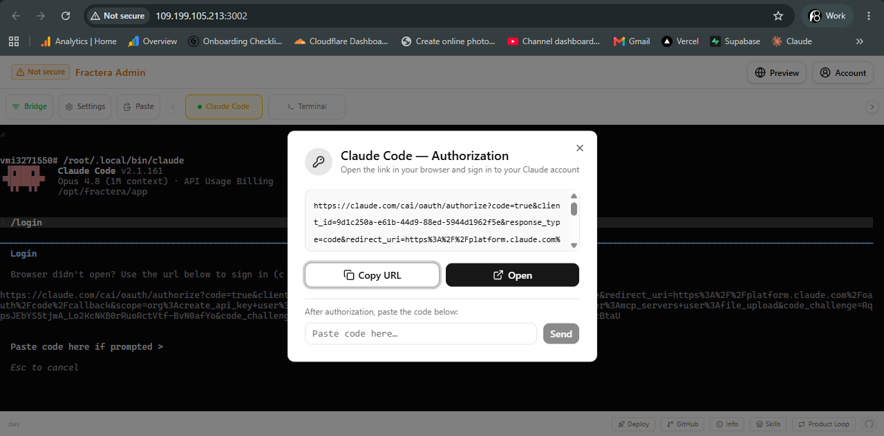Open Create online photo bookmark
This screenshot has height=436, width=884.
pos(448,41)
